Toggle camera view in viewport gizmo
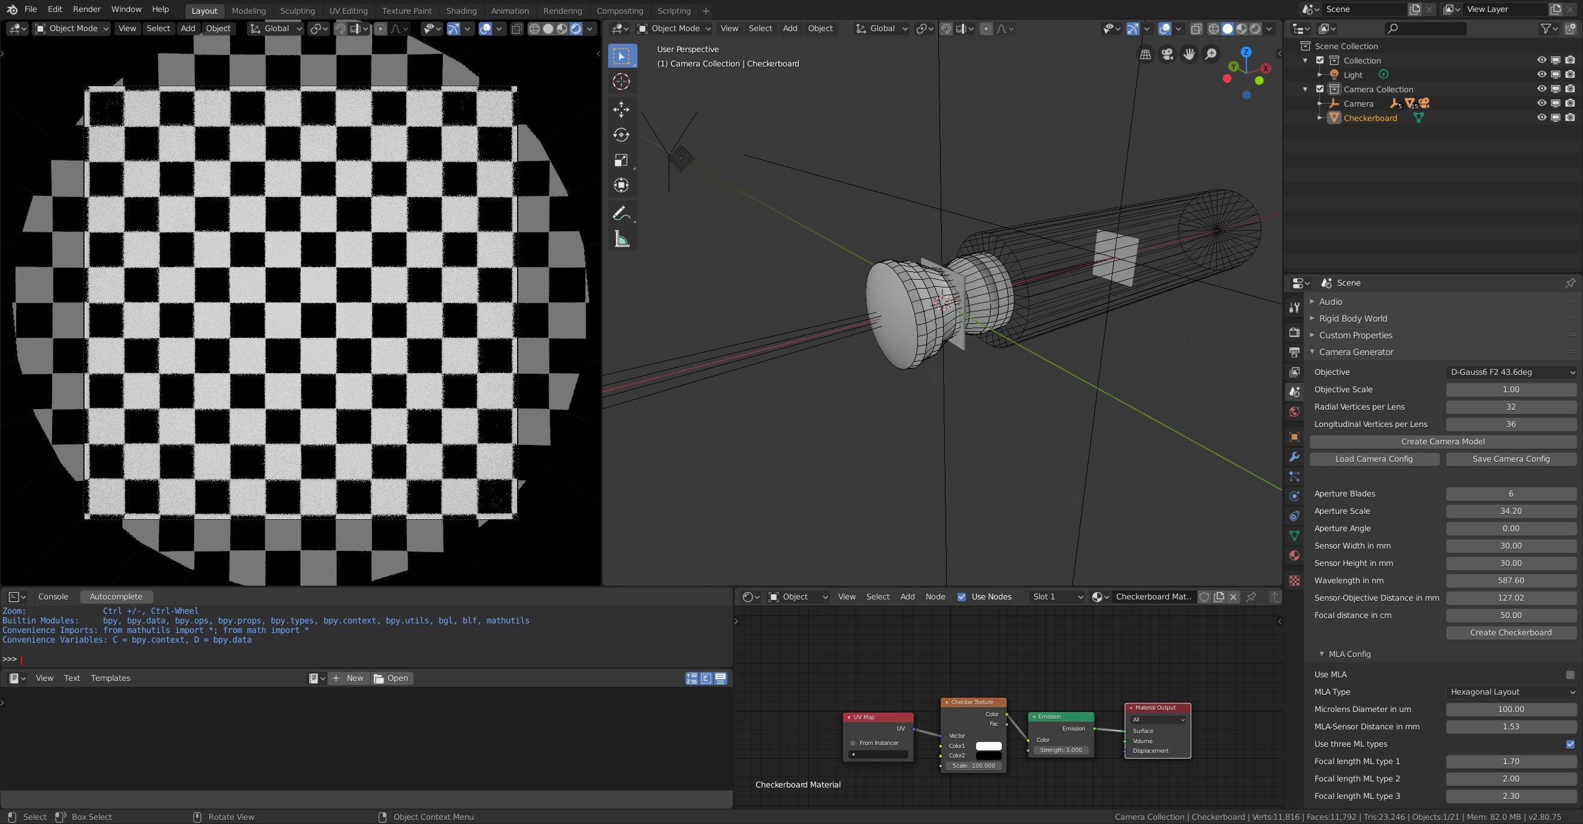This screenshot has height=824, width=1583. pyautogui.click(x=1167, y=54)
